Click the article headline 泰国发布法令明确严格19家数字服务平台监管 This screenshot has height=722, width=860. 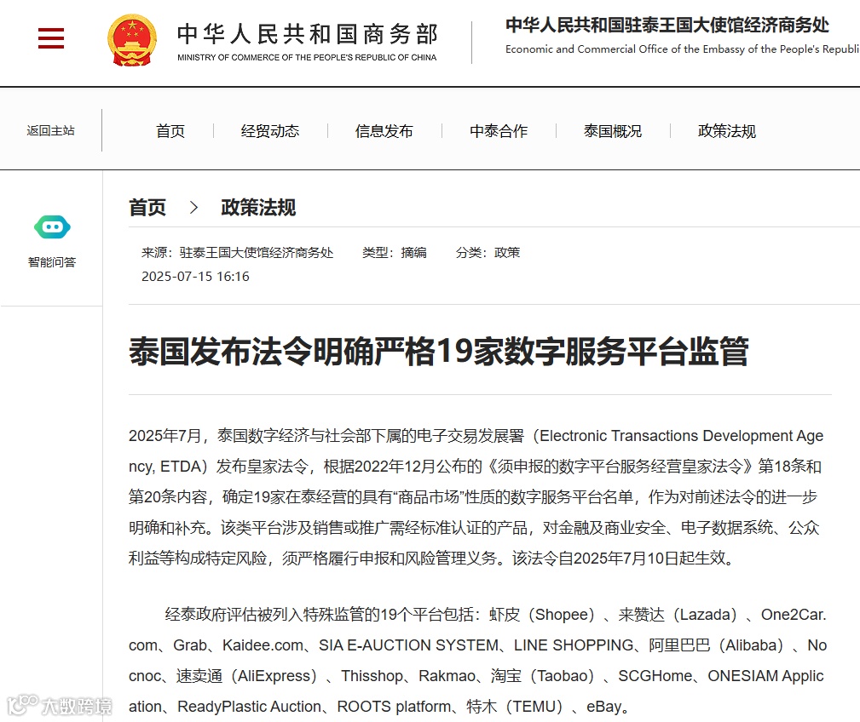439,351
